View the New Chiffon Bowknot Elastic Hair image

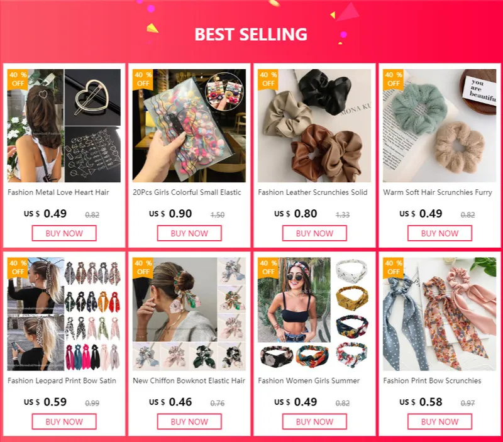[x=189, y=314]
